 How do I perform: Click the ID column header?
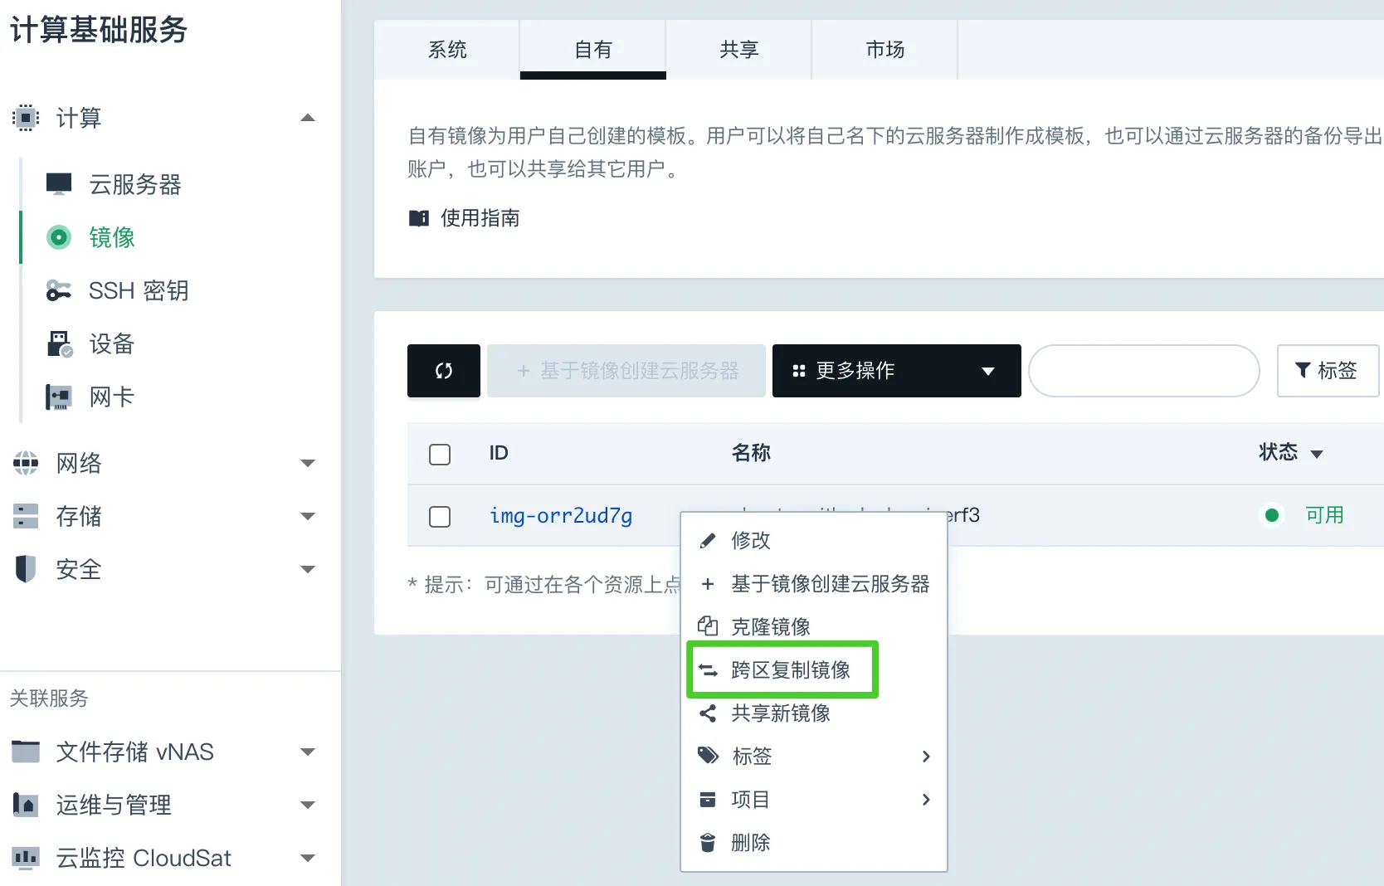tap(499, 453)
